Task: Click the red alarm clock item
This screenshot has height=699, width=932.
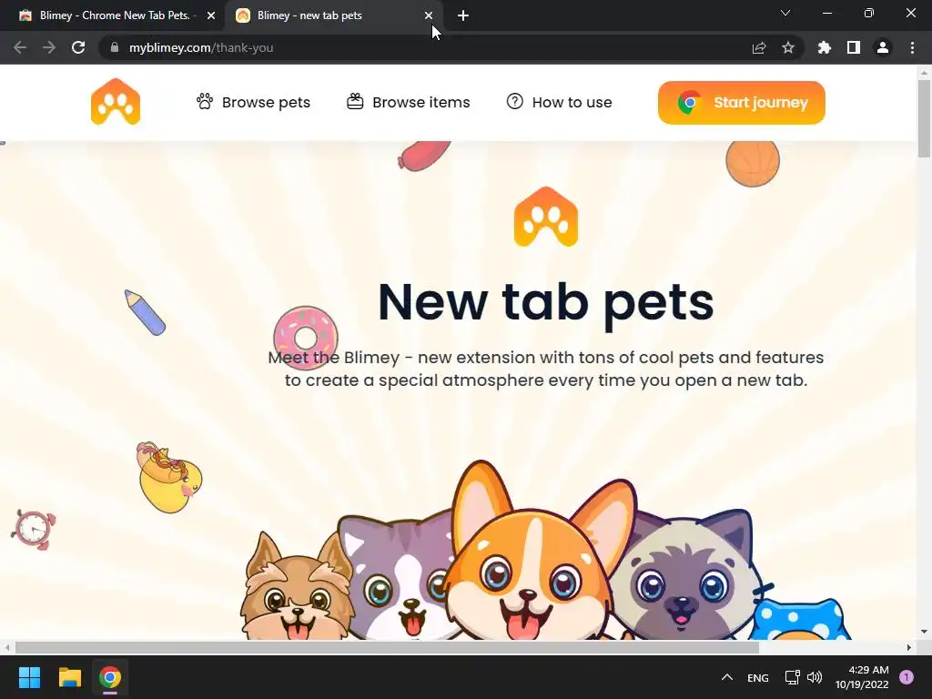Action: [x=34, y=529]
